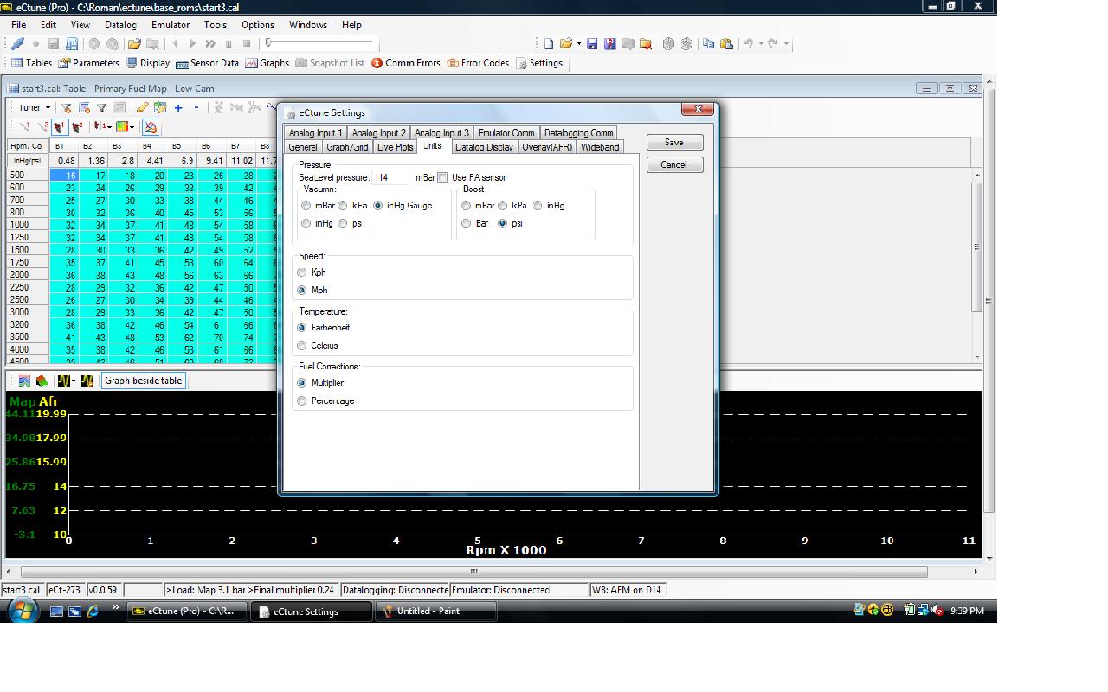This screenshot has width=1108, height=692.
Task: Click the floppy icon with red question mark
Action: [610, 43]
